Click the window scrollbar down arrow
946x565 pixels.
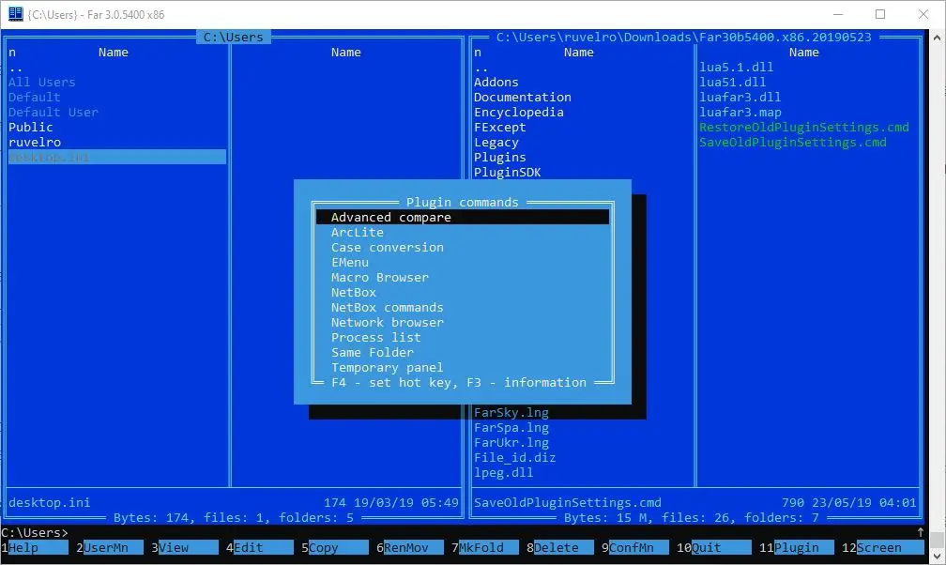pyautogui.click(x=937, y=556)
